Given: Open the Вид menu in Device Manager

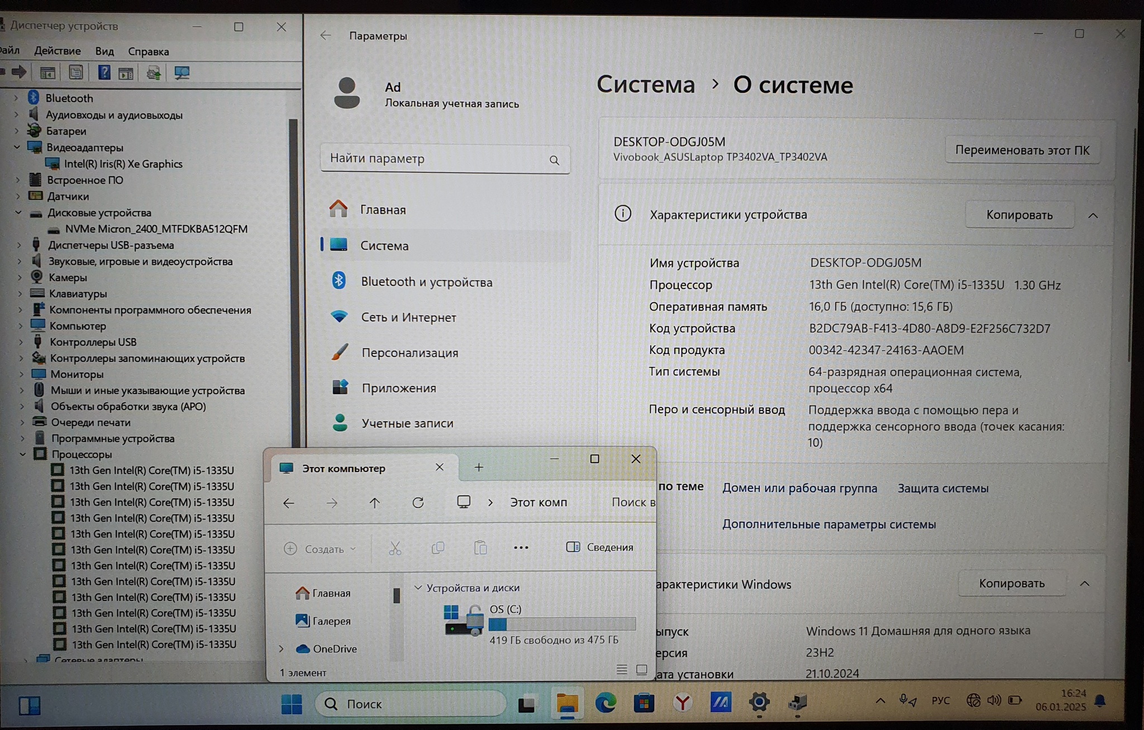Looking at the screenshot, I should click(104, 51).
